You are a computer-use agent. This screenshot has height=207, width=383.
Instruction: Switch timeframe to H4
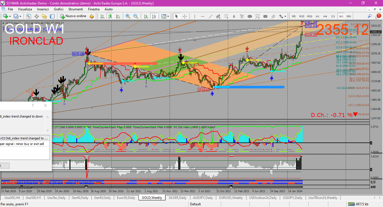325,16
